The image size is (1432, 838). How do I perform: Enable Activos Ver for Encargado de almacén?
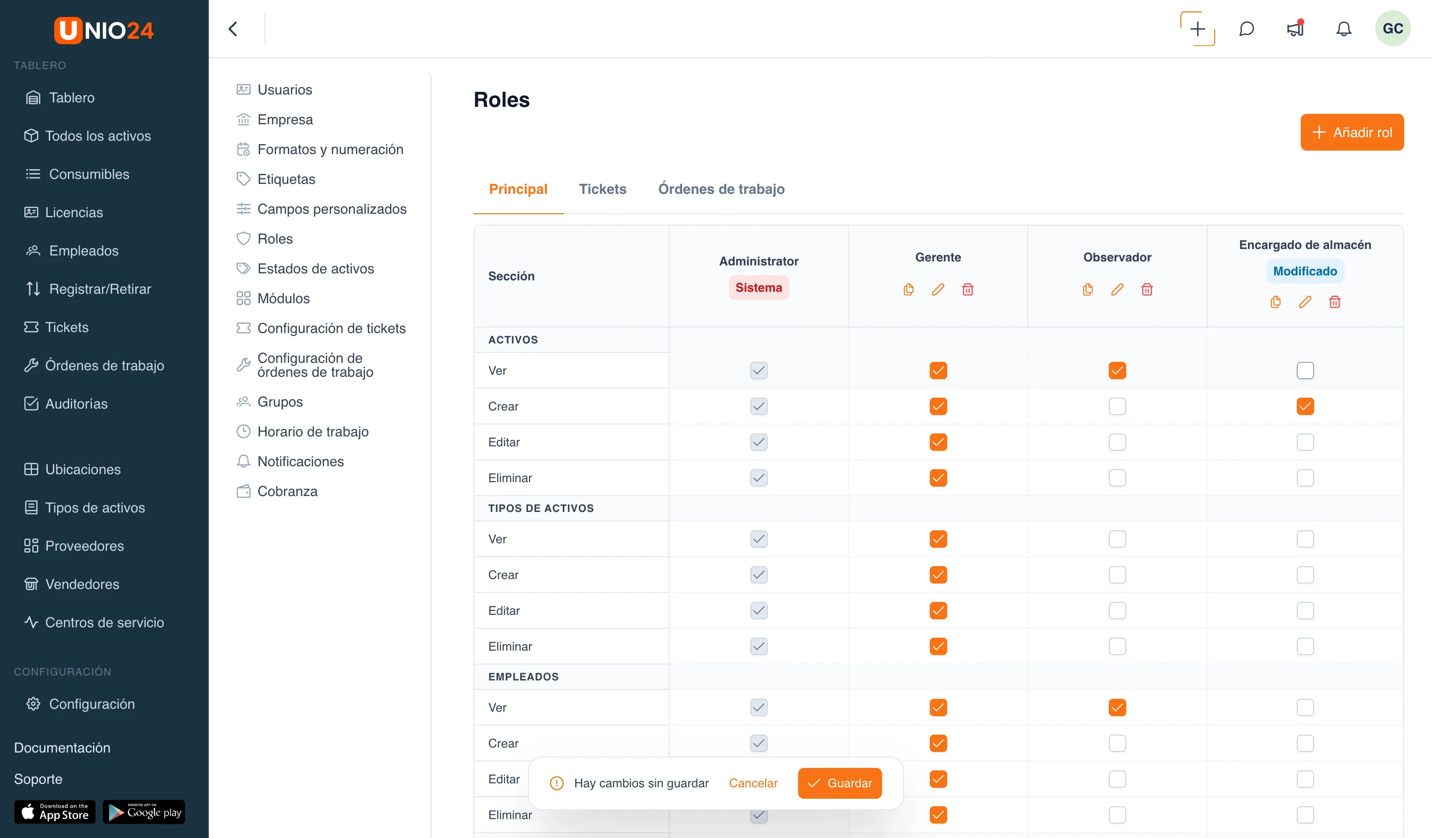tap(1305, 370)
